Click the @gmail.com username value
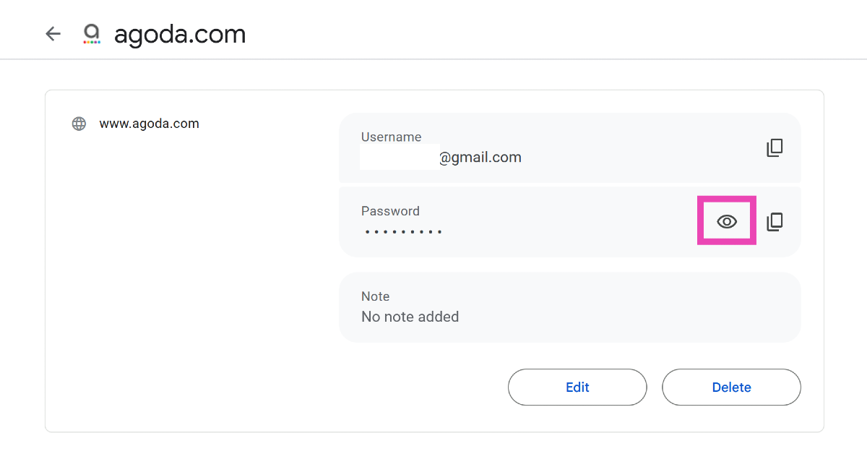Viewport: 867px width, 454px height. click(480, 157)
